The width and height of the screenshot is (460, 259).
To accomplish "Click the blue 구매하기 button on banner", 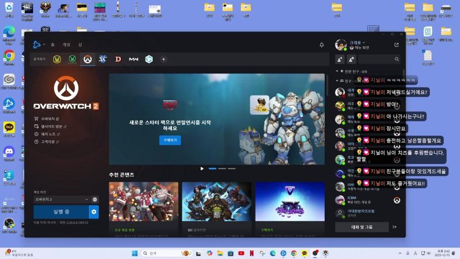I will (170, 140).
